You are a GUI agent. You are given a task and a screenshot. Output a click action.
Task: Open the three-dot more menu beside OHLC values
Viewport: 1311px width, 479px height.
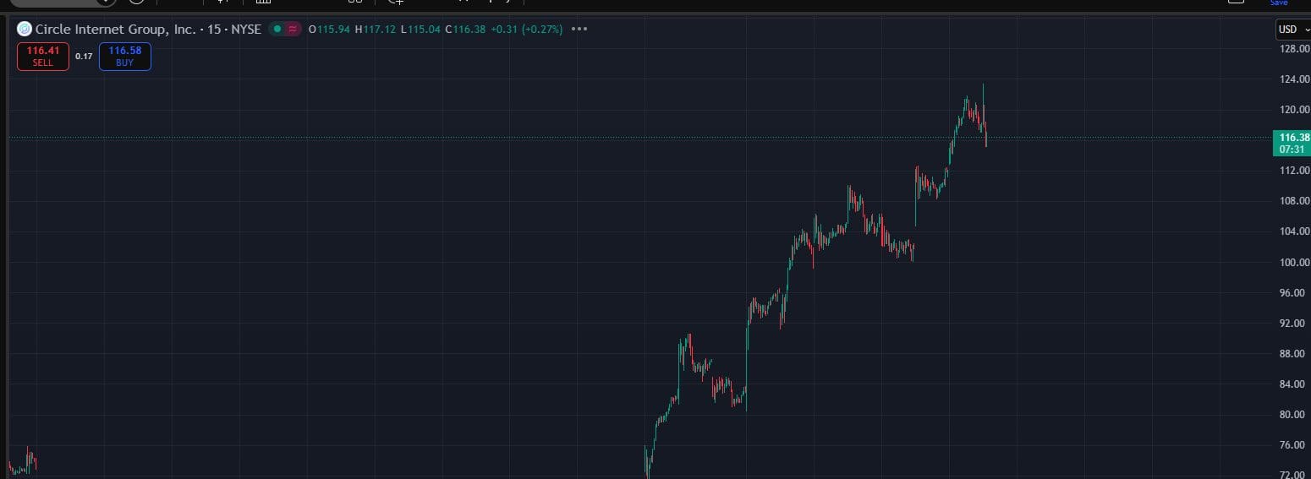tap(579, 30)
